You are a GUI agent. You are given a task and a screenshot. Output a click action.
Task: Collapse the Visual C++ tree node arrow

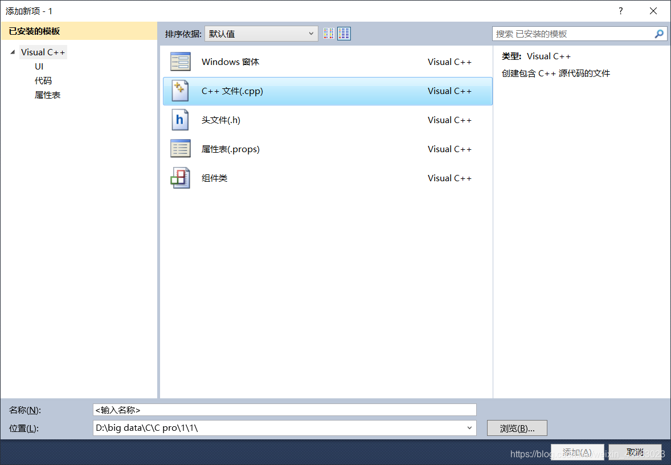13,52
